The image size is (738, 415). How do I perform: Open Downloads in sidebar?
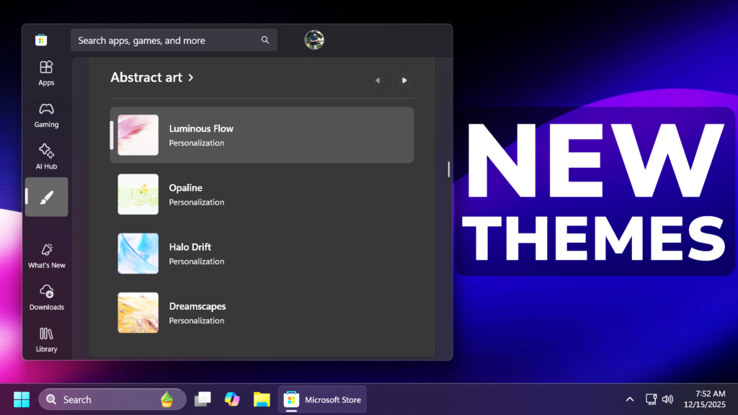click(x=46, y=298)
